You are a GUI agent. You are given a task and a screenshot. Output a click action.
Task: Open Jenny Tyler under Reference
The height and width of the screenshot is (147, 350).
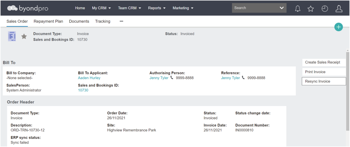[x=231, y=78]
